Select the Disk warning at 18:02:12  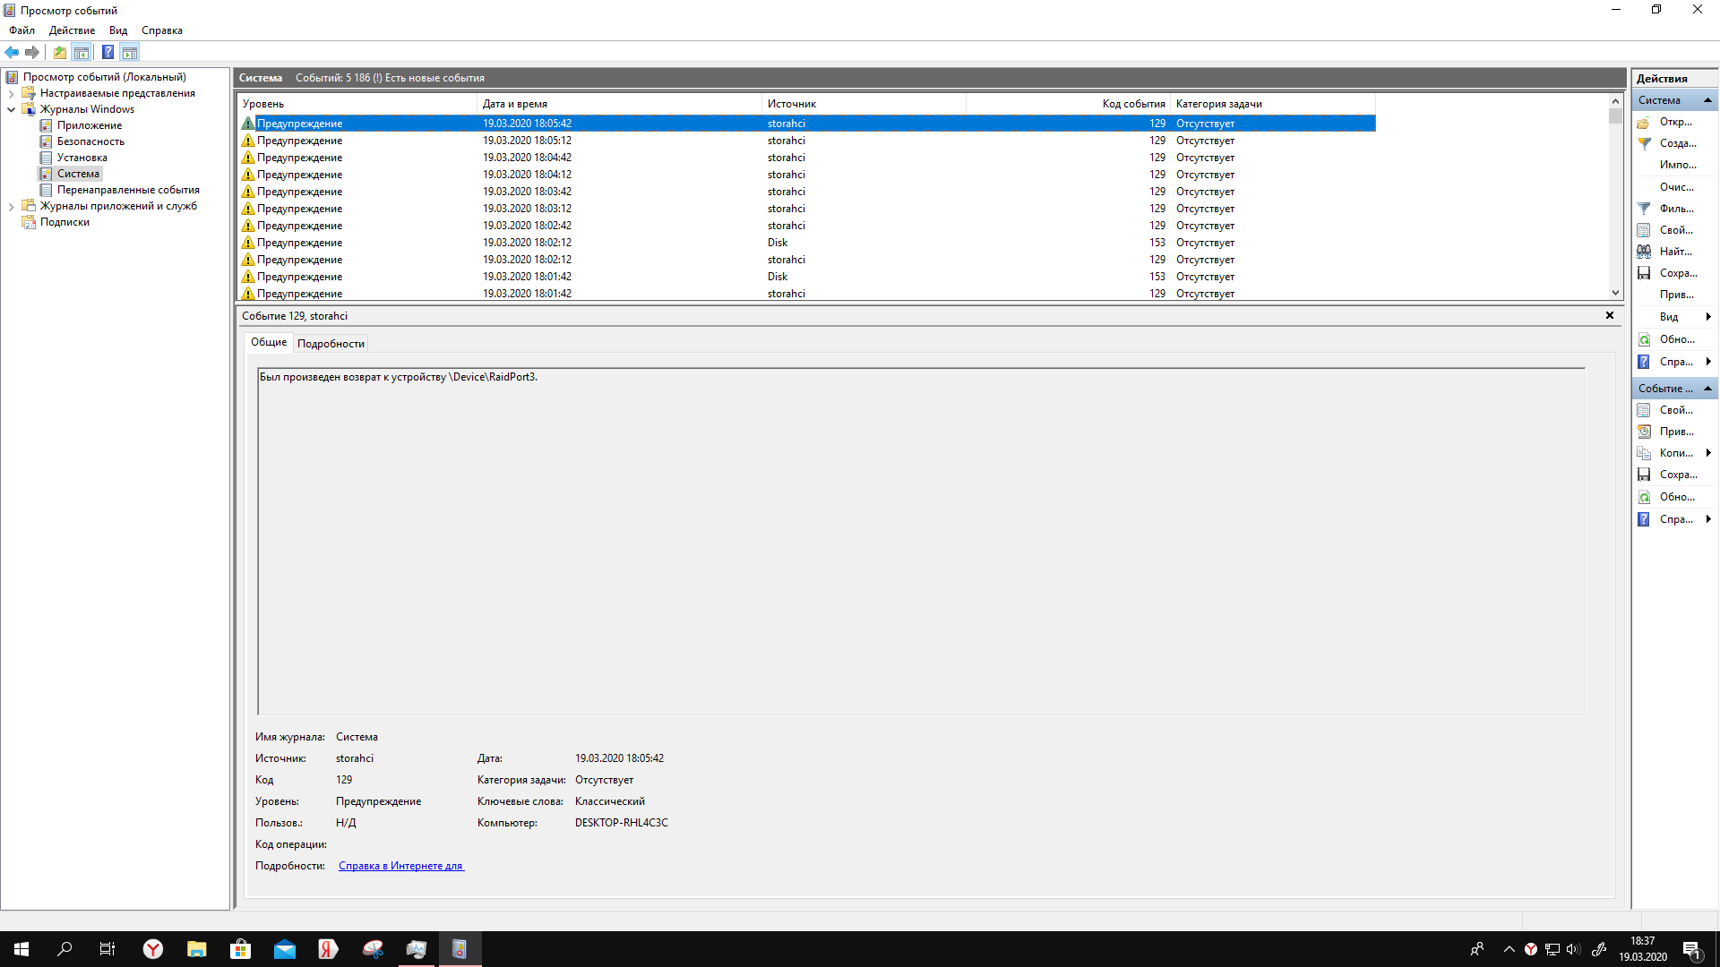[x=806, y=243]
